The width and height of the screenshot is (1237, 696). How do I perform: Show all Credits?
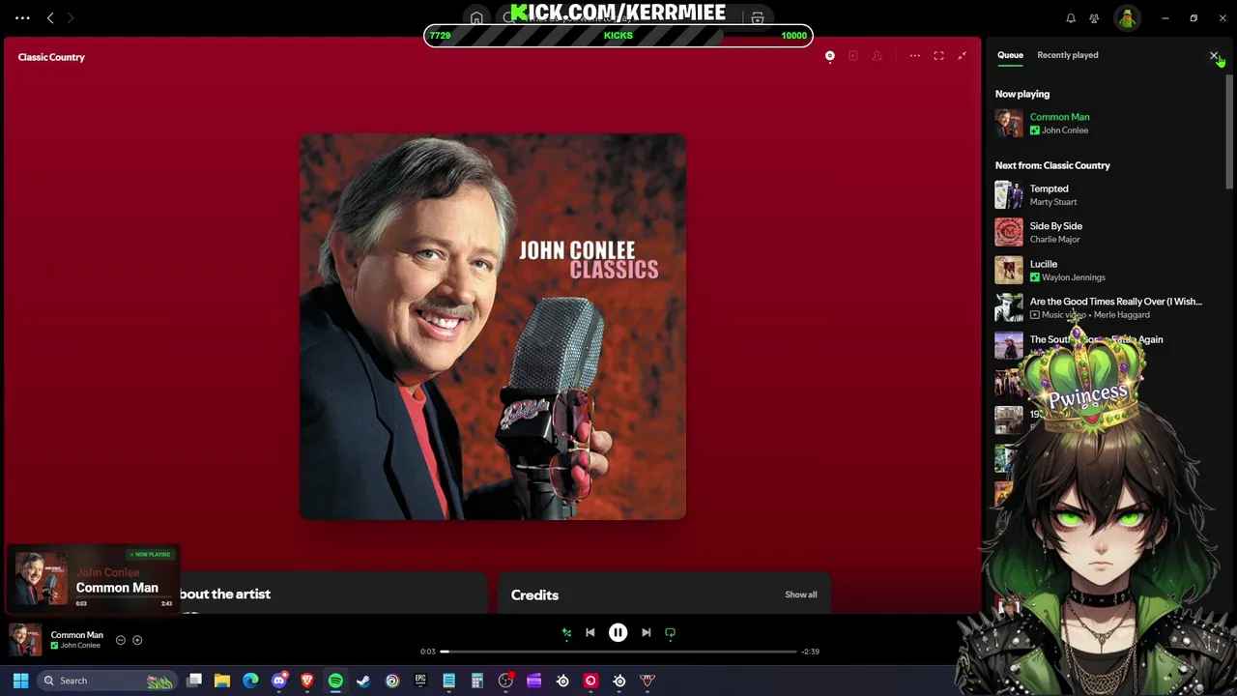coord(800,594)
